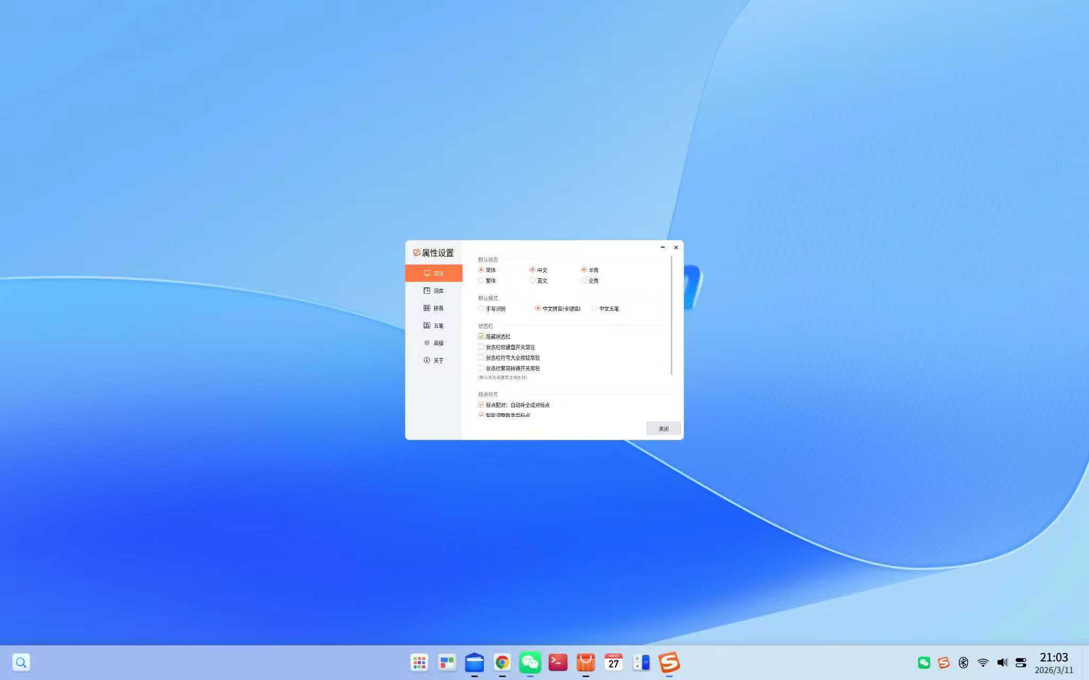Switch to the 拼音 settings section
The width and height of the screenshot is (1089, 680).
[433, 308]
